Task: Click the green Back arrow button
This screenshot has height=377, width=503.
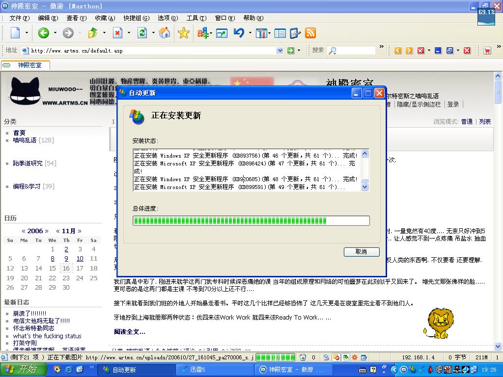Action: (43, 33)
